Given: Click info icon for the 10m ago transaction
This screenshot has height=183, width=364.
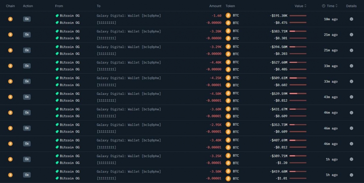Looking at the screenshot, I should (351, 19).
